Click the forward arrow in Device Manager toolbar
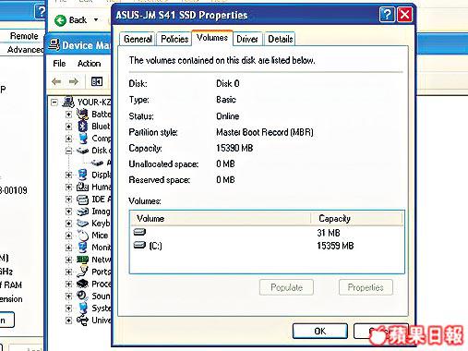 click(74, 81)
